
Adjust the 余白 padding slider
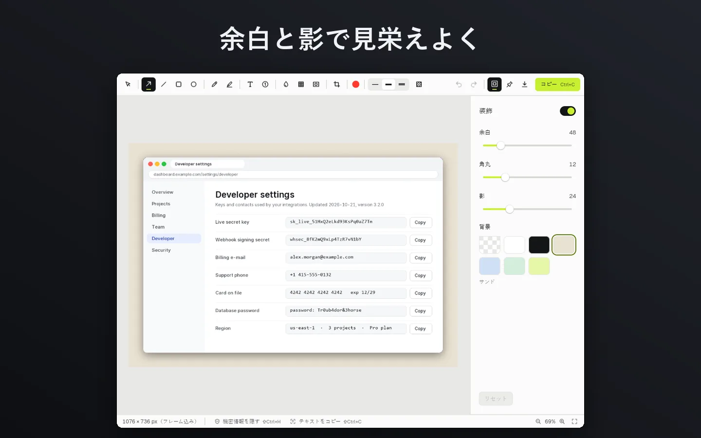tap(527, 146)
